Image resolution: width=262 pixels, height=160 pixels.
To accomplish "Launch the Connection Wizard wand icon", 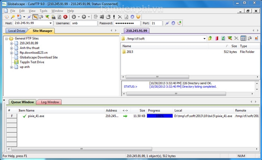I will pos(13,17).
